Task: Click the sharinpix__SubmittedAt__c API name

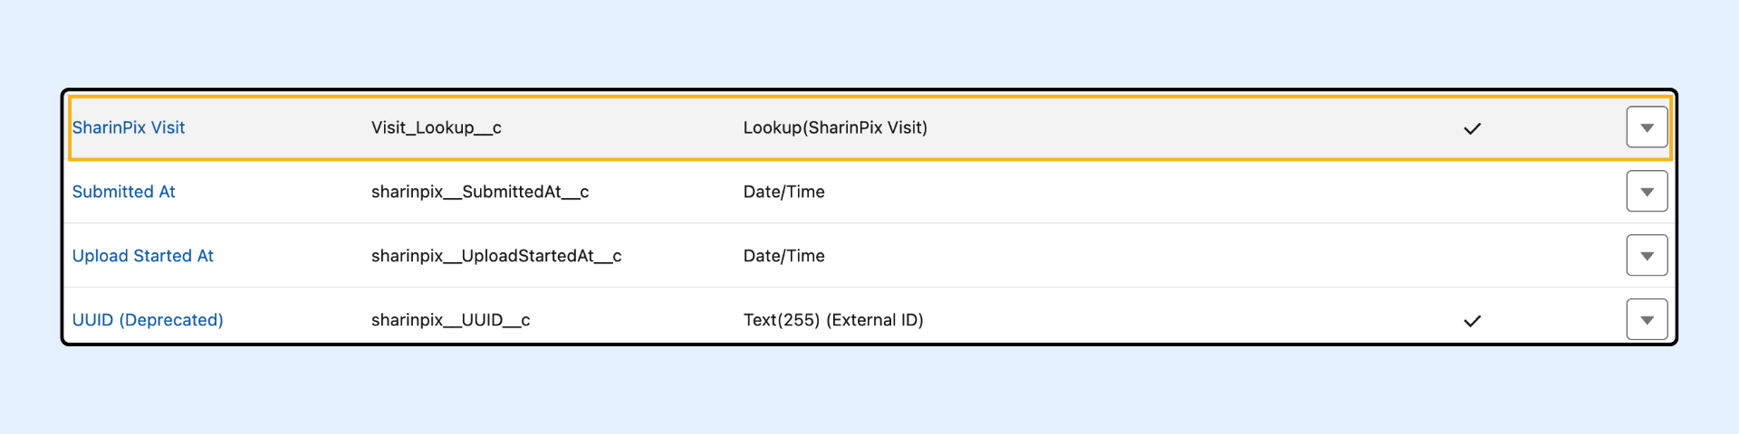Action: (480, 192)
